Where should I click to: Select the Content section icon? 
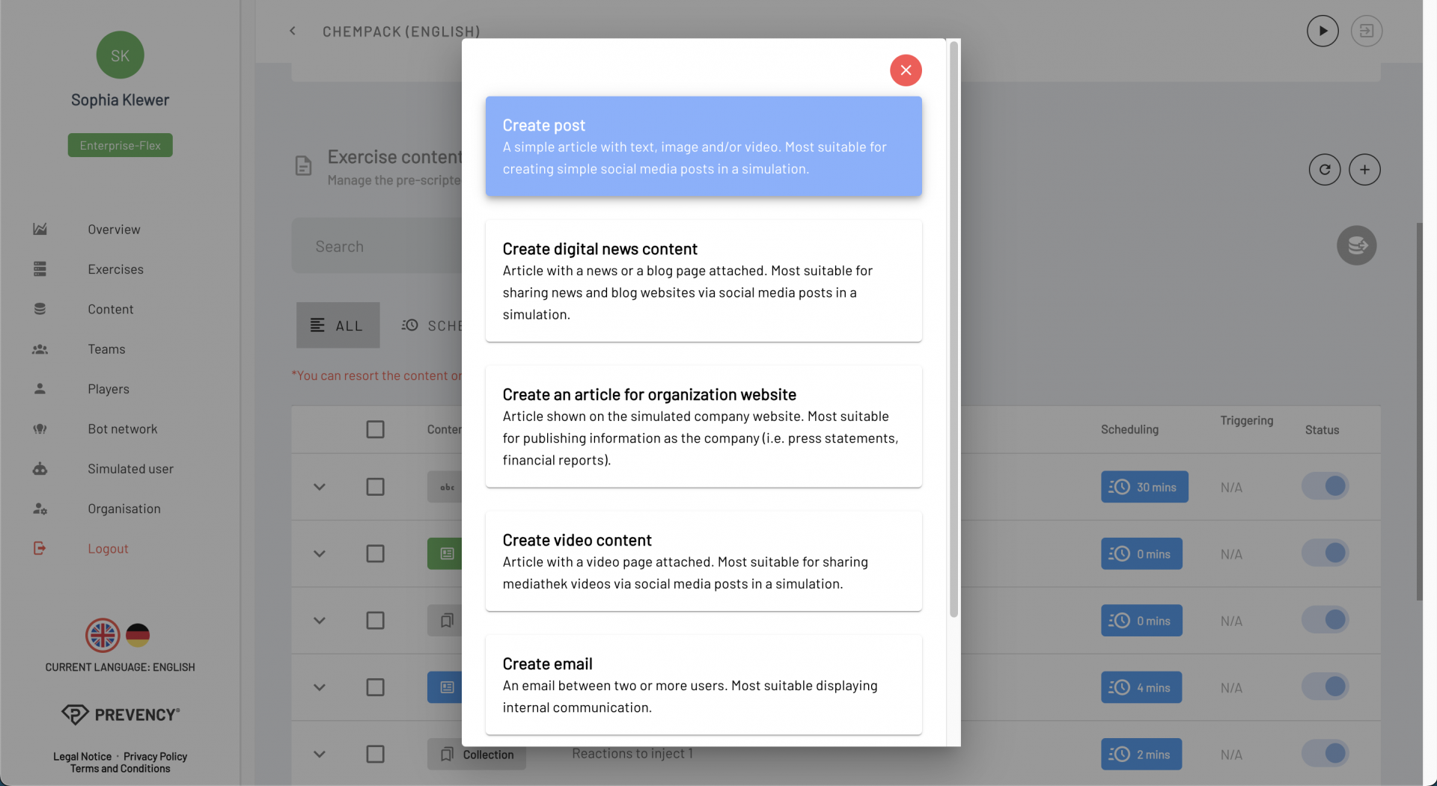pyautogui.click(x=40, y=308)
